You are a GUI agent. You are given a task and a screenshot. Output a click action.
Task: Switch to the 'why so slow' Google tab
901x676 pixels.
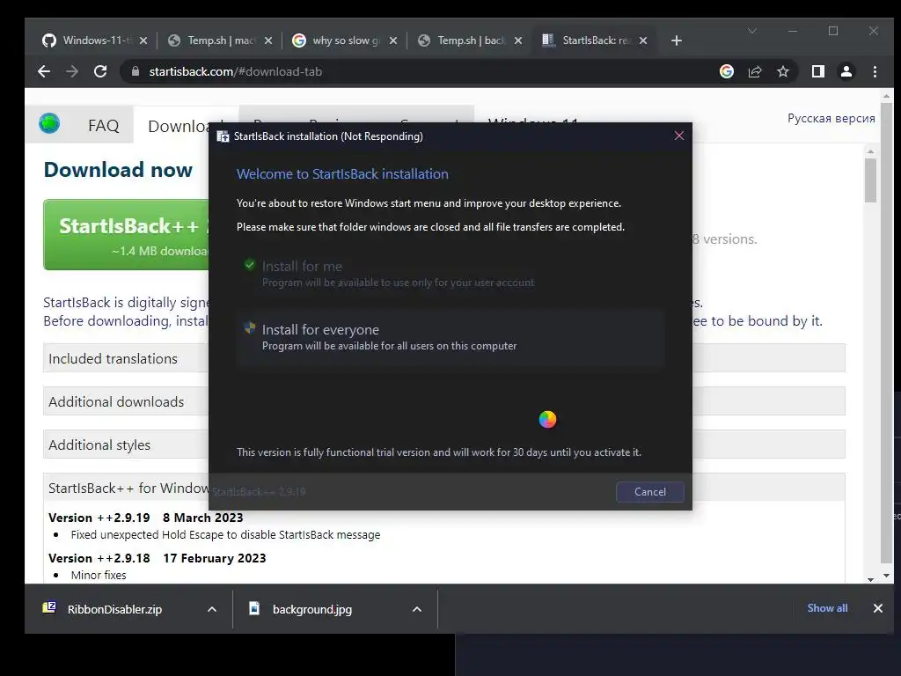[x=345, y=40]
